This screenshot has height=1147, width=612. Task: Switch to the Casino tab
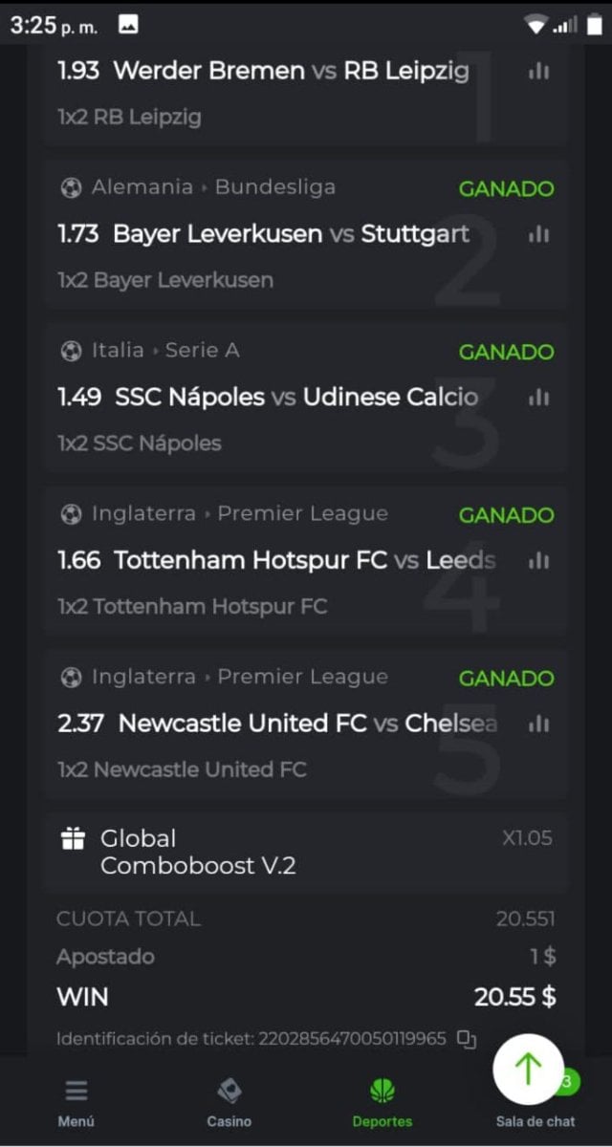(229, 1102)
